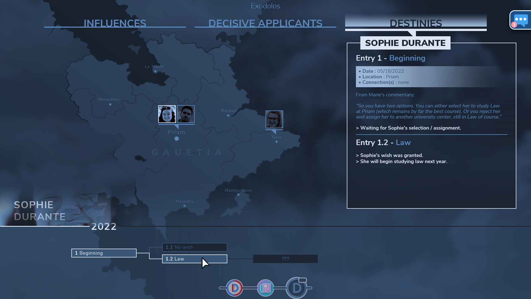Select the Namnètes map marker
The height and width of the screenshot is (299, 531).
[x=110, y=104]
